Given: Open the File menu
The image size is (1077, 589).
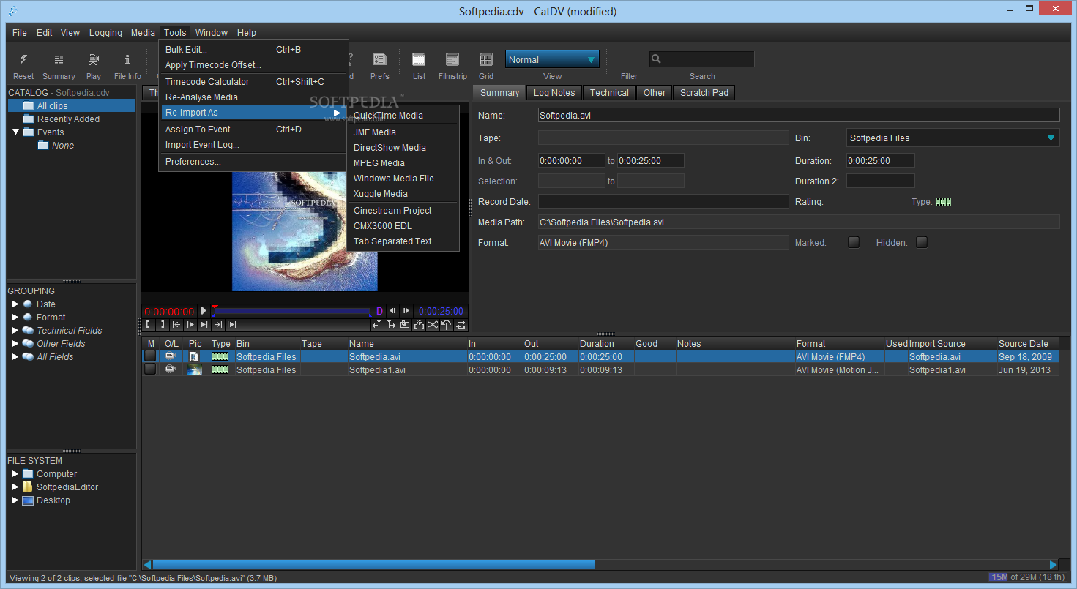Looking at the screenshot, I should pos(20,32).
